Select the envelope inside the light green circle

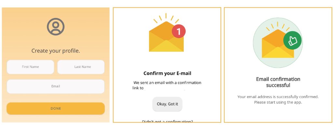pyautogui.click(x=278, y=44)
